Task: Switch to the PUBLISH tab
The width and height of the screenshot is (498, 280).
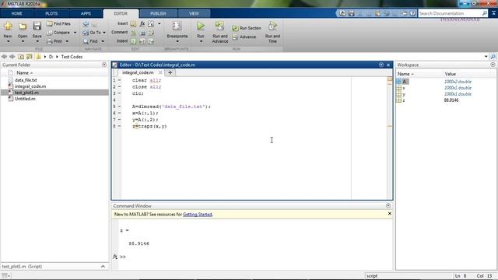Action: (158, 14)
